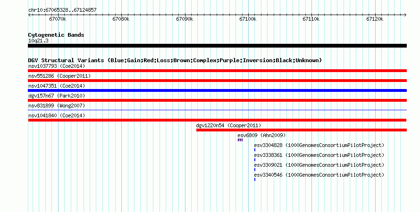The width and height of the screenshot is (420, 212).
Task: Click the purple inversion glyph under esv6809
Action: [240, 140]
